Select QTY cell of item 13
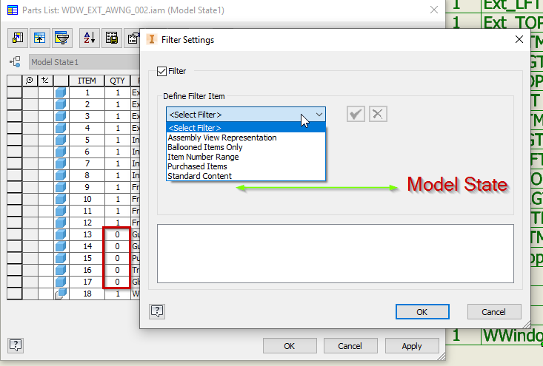 pyautogui.click(x=117, y=234)
